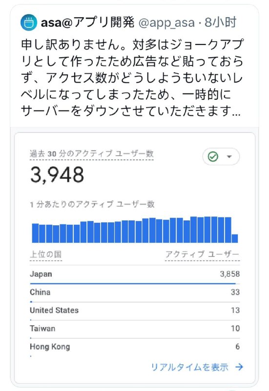This screenshot has width=269, height=391.
Task: Select the China country row
Action: [x=135, y=292]
